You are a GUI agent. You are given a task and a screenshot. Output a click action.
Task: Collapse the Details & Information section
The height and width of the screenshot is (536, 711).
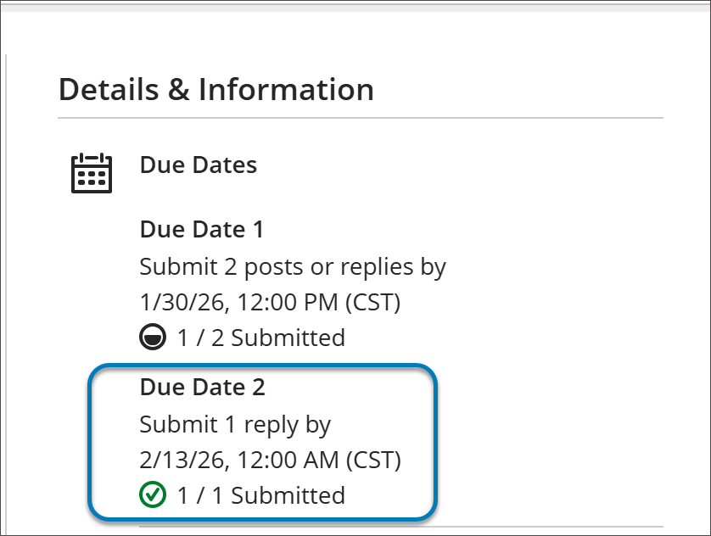[216, 89]
